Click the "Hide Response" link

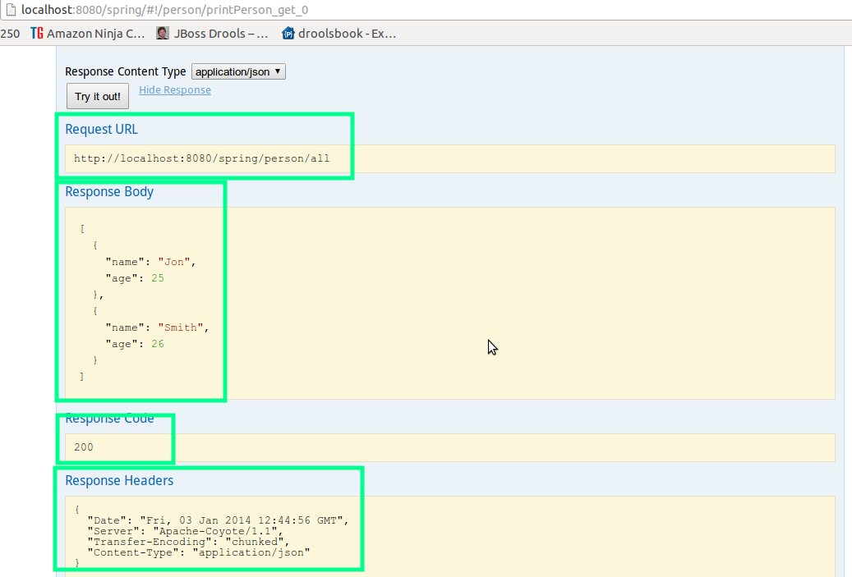[175, 89]
